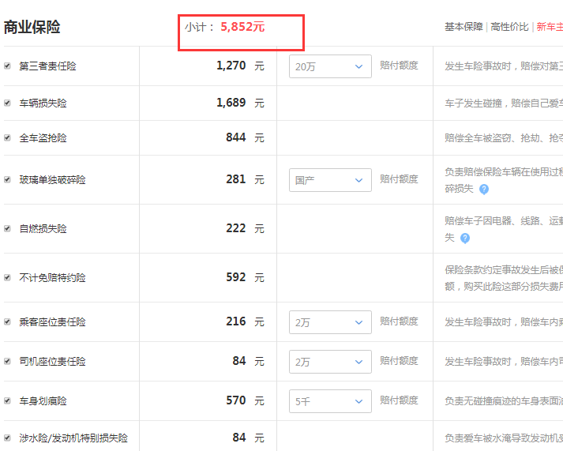Toggle 自燃损失险 checkbox

7,229
